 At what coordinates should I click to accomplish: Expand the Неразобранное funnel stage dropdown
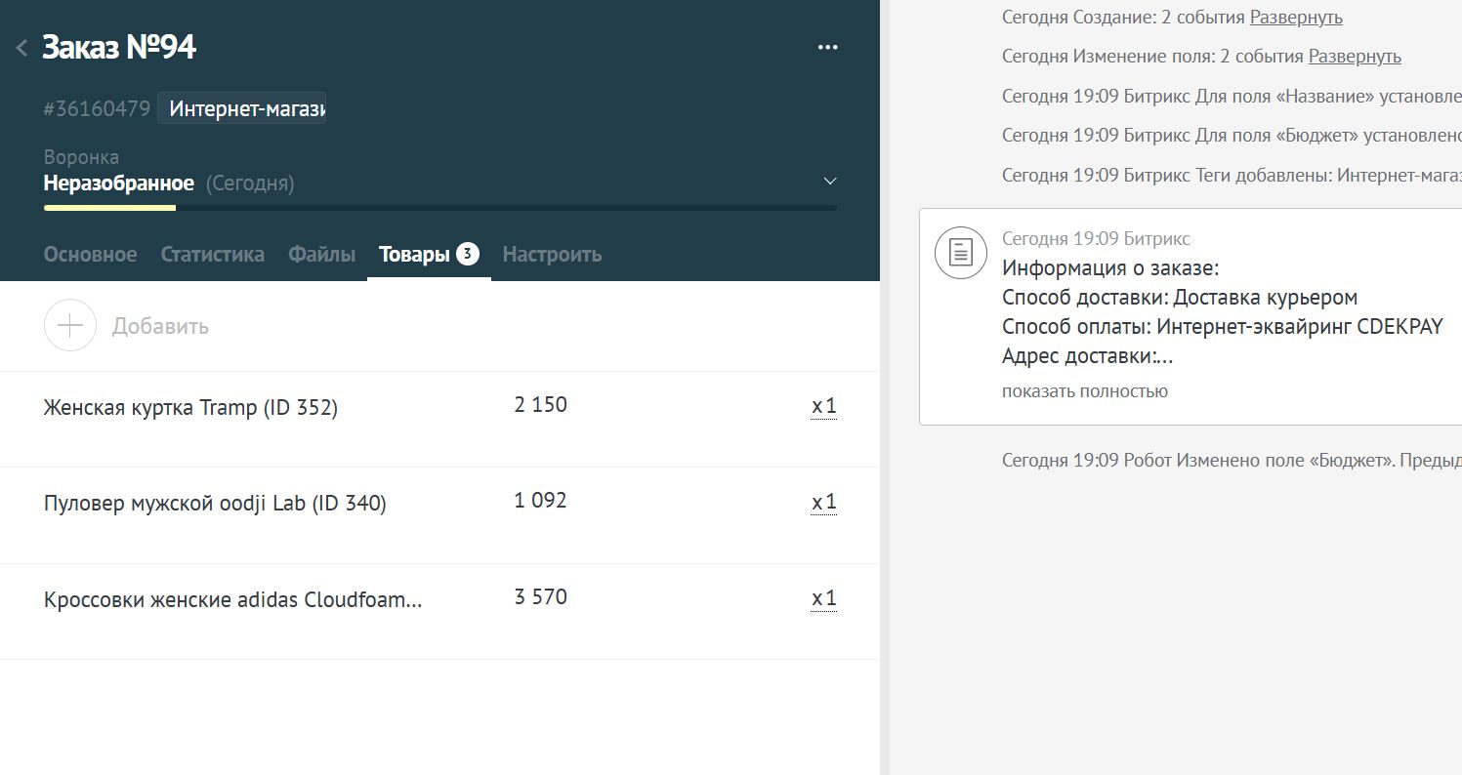[829, 181]
